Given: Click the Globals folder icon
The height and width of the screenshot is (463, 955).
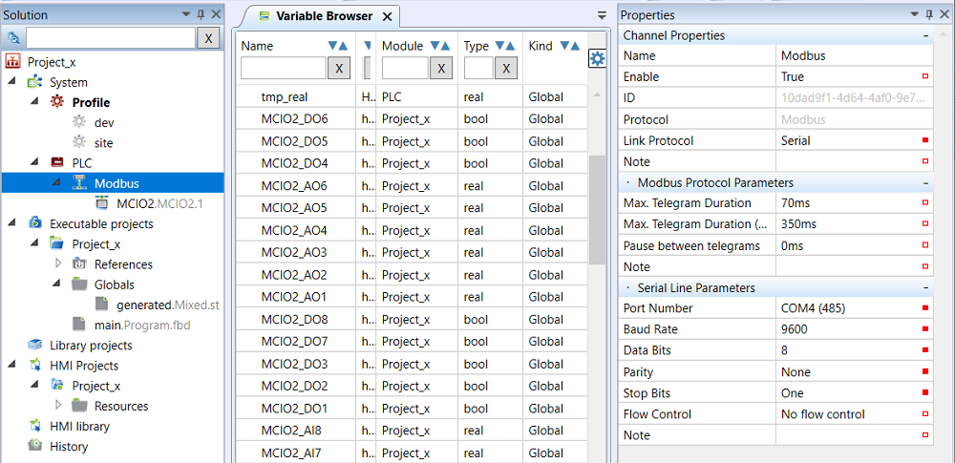Looking at the screenshot, I should (79, 284).
